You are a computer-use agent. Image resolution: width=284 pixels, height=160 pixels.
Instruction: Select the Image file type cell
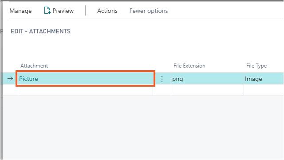[x=264, y=79]
